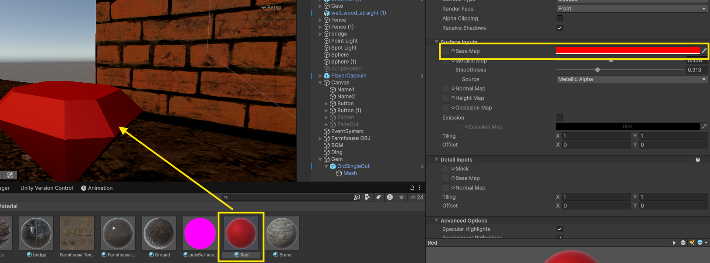The image size is (710, 263).
Task: Select the Spot Light object
Action: coord(343,48)
